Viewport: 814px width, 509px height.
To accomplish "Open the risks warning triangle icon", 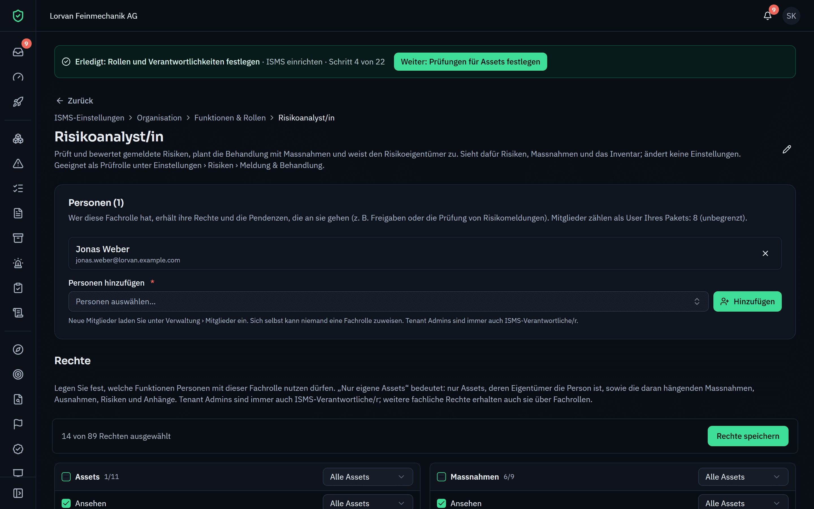I will coord(18,164).
